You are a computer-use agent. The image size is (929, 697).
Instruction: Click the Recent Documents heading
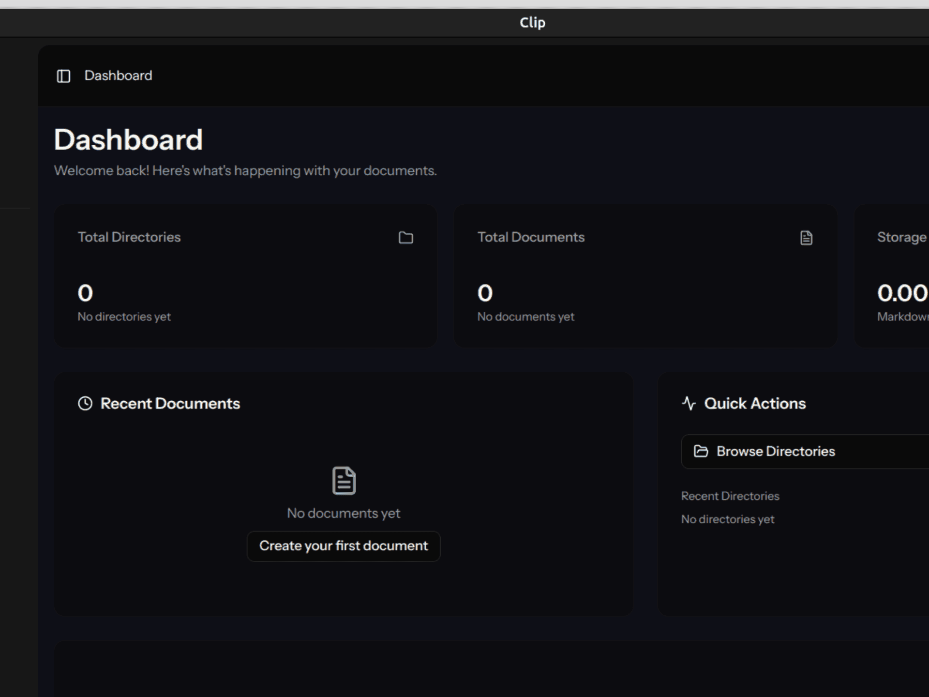[170, 404]
